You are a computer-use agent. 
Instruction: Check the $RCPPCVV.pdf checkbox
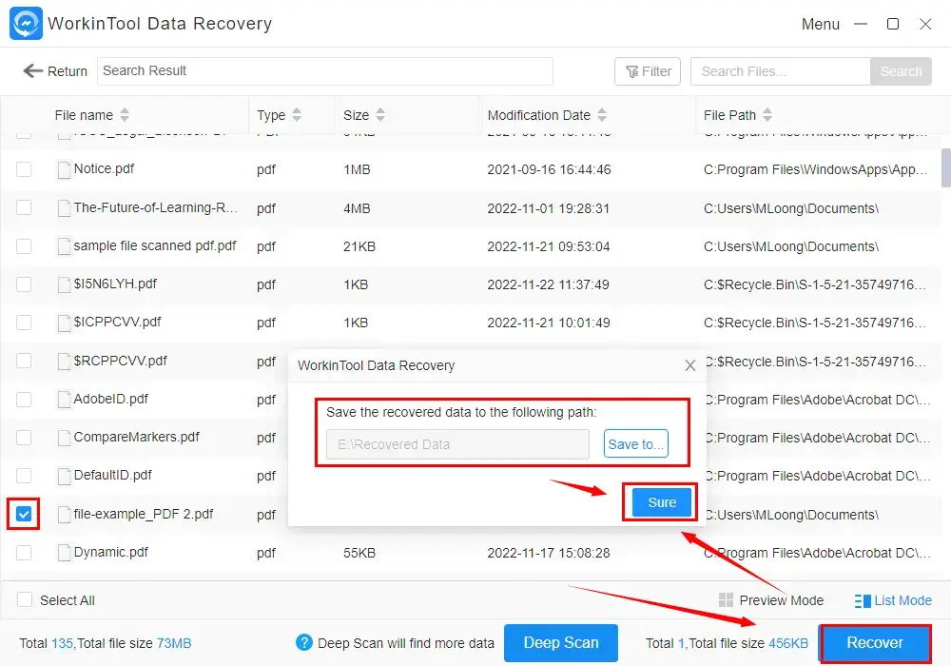(24, 361)
